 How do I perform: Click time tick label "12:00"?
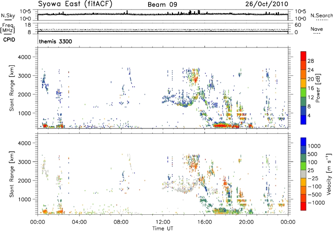click(x=163, y=222)
